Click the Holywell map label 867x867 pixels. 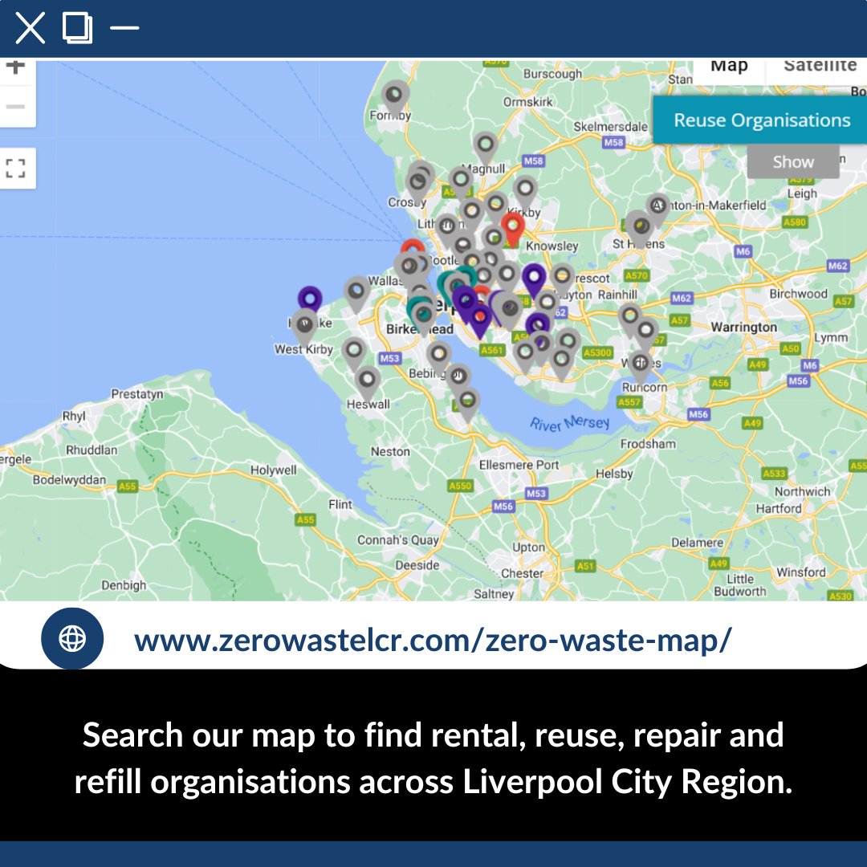273,470
